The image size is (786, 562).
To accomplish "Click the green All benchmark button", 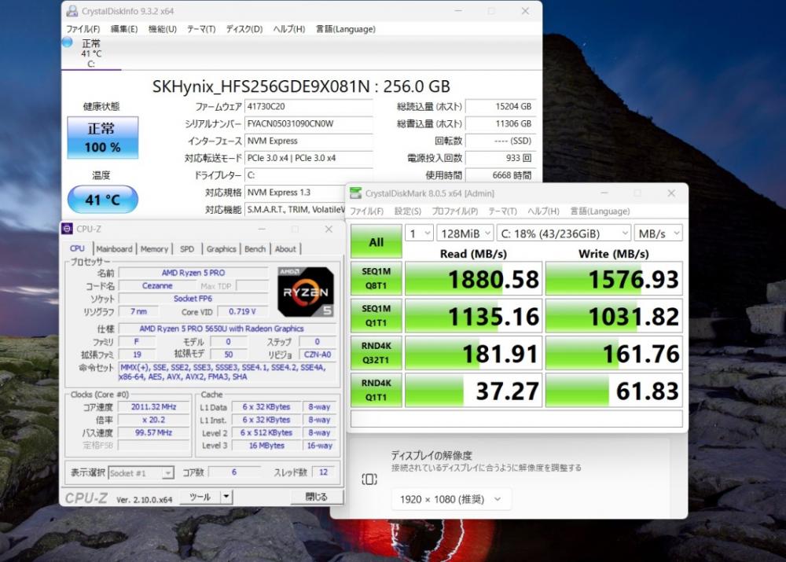I will pos(376,241).
